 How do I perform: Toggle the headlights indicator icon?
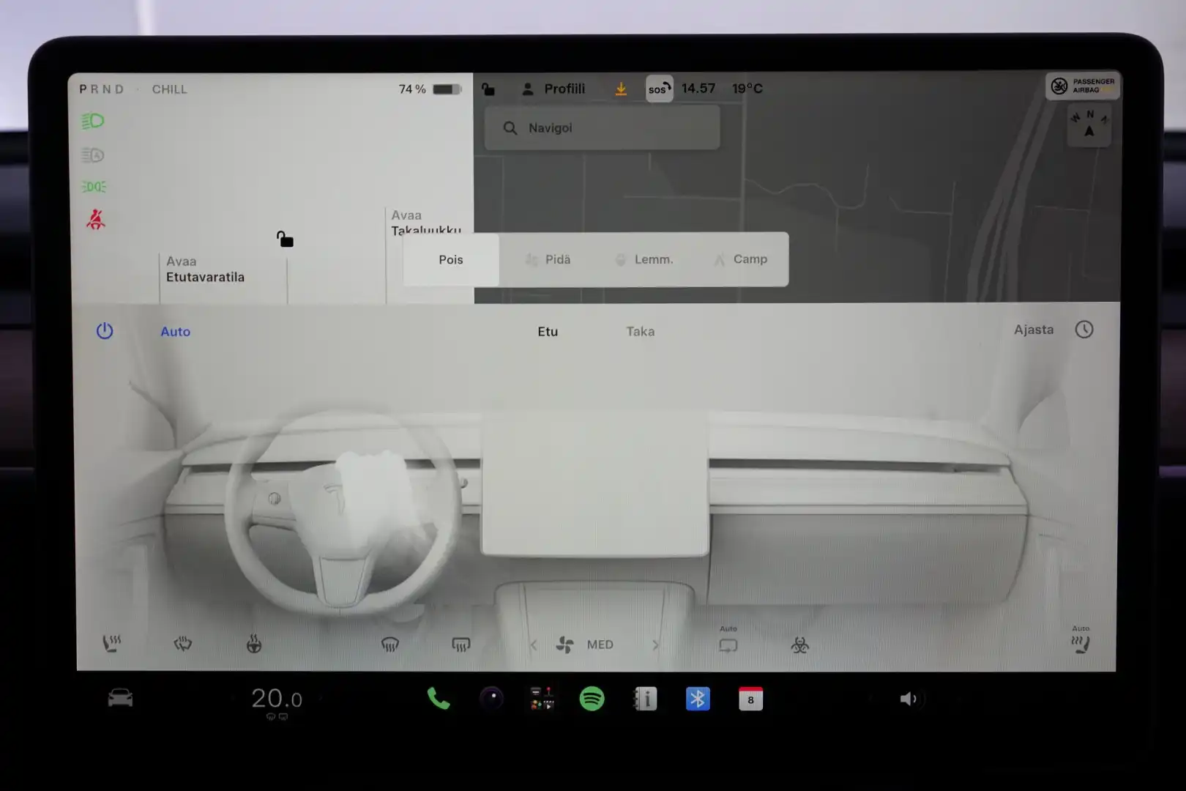click(93, 121)
